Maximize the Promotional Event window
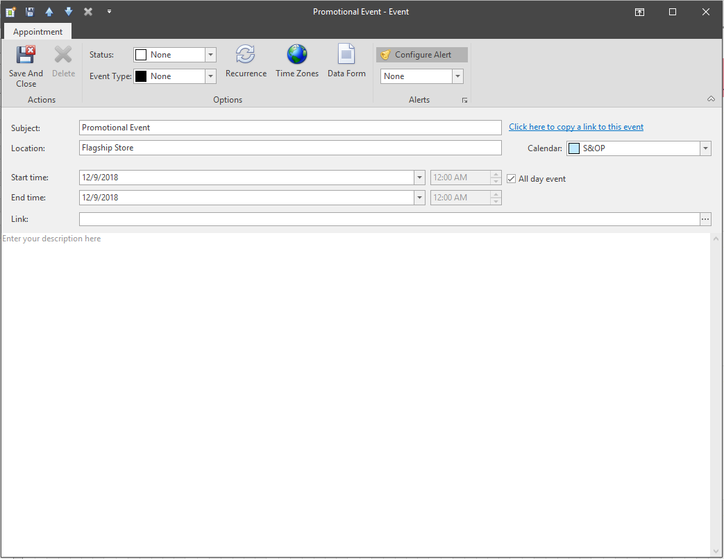Viewport: 724px width, 559px height. tap(673, 12)
